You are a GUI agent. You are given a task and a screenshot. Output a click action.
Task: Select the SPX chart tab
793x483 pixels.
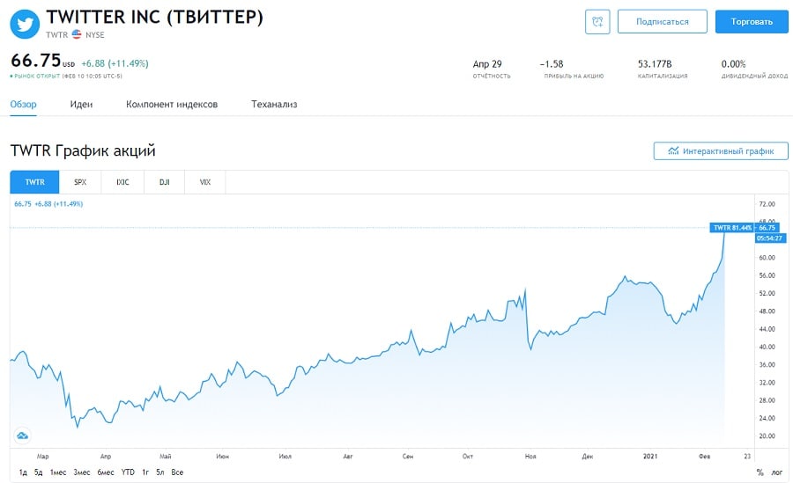click(80, 182)
